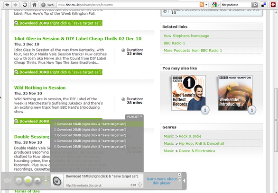Click info icon on Zane Lowe thumbnail
The height and width of the screenshot is (193, 278).
click(x=205, y=110)
